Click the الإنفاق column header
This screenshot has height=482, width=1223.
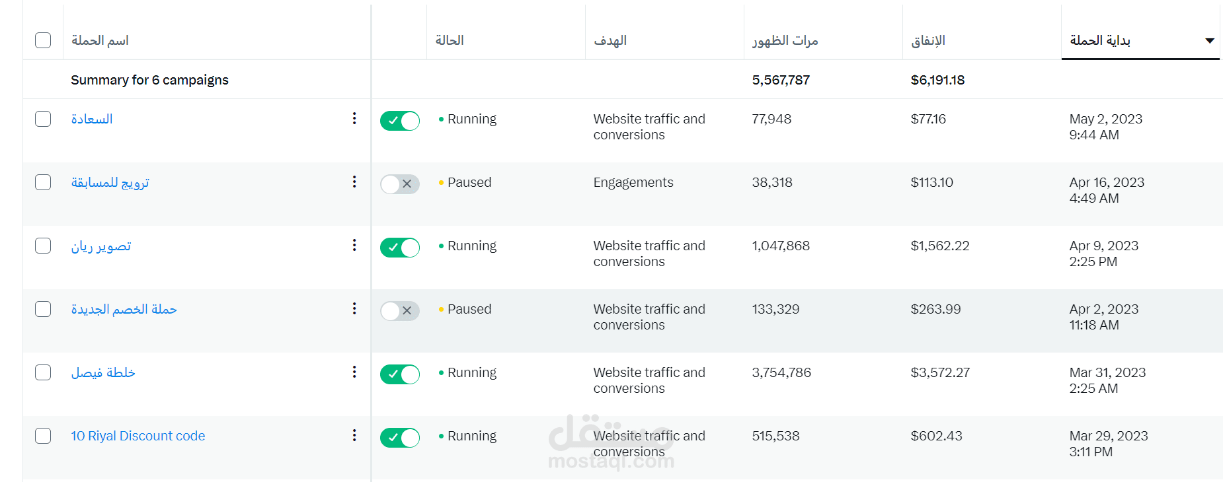928,40
